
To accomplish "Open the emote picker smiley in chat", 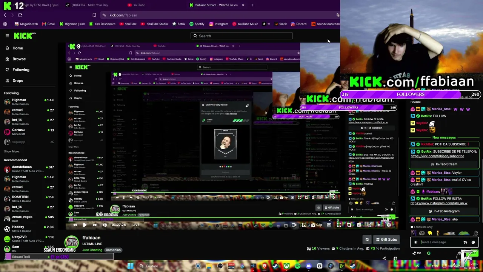I will coord(473,242).
